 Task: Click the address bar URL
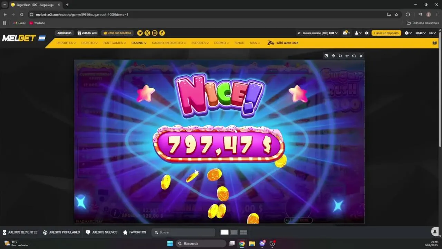[82, 15]
